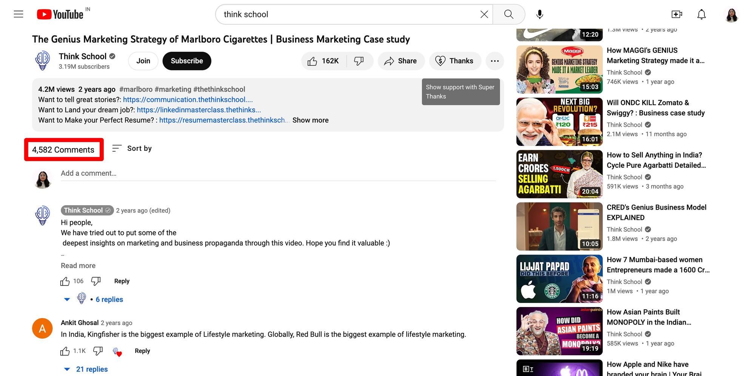Open the Lijjat Papad video thumbnail
Viewport: 755px width, 376px height.
(x=559, y=279)
